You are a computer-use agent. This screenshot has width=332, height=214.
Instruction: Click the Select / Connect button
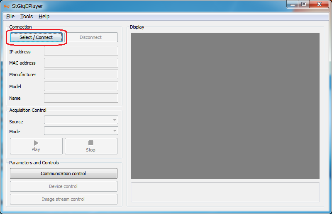point(36,37)
